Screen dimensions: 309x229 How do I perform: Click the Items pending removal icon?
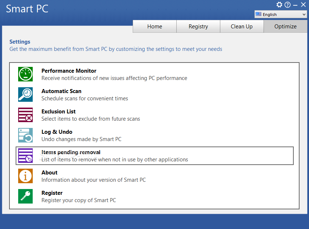25,156
